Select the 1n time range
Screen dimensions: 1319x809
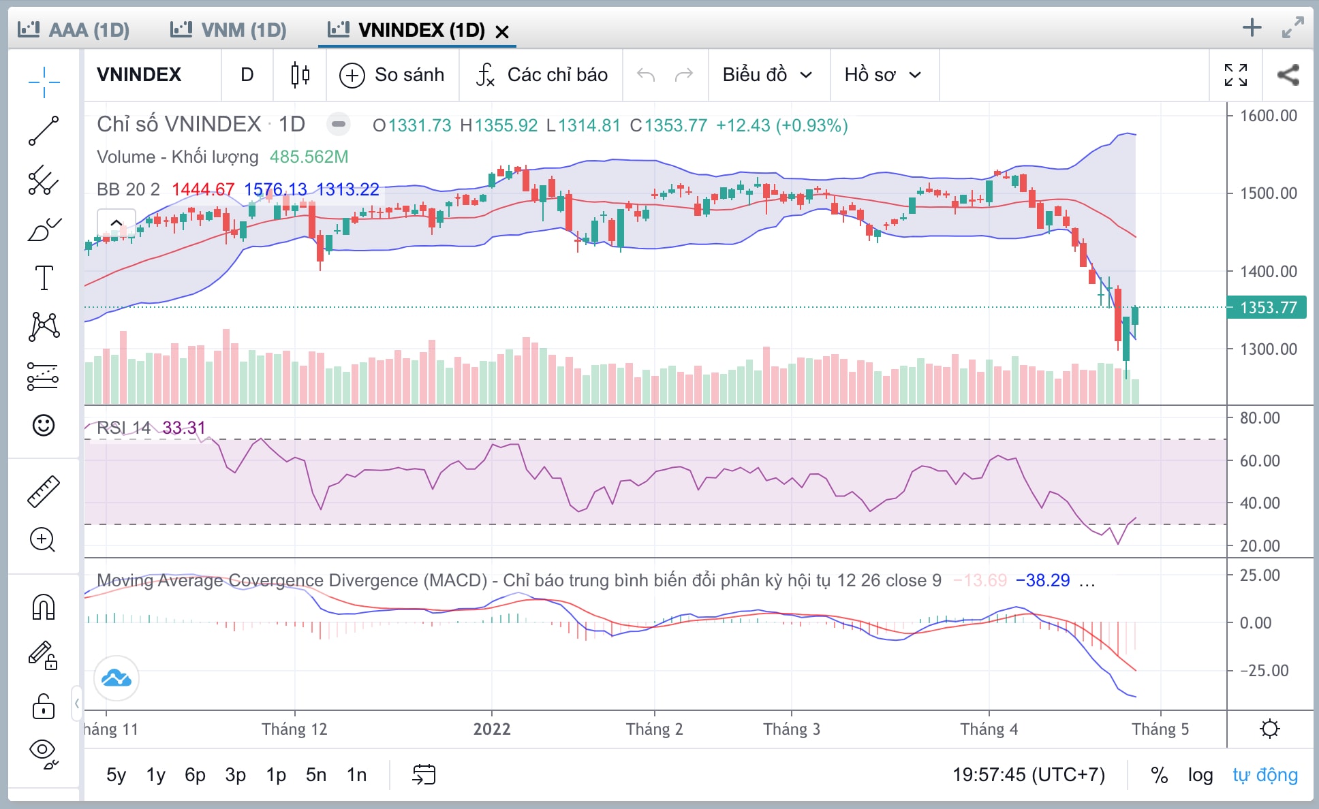coord(356,774)
